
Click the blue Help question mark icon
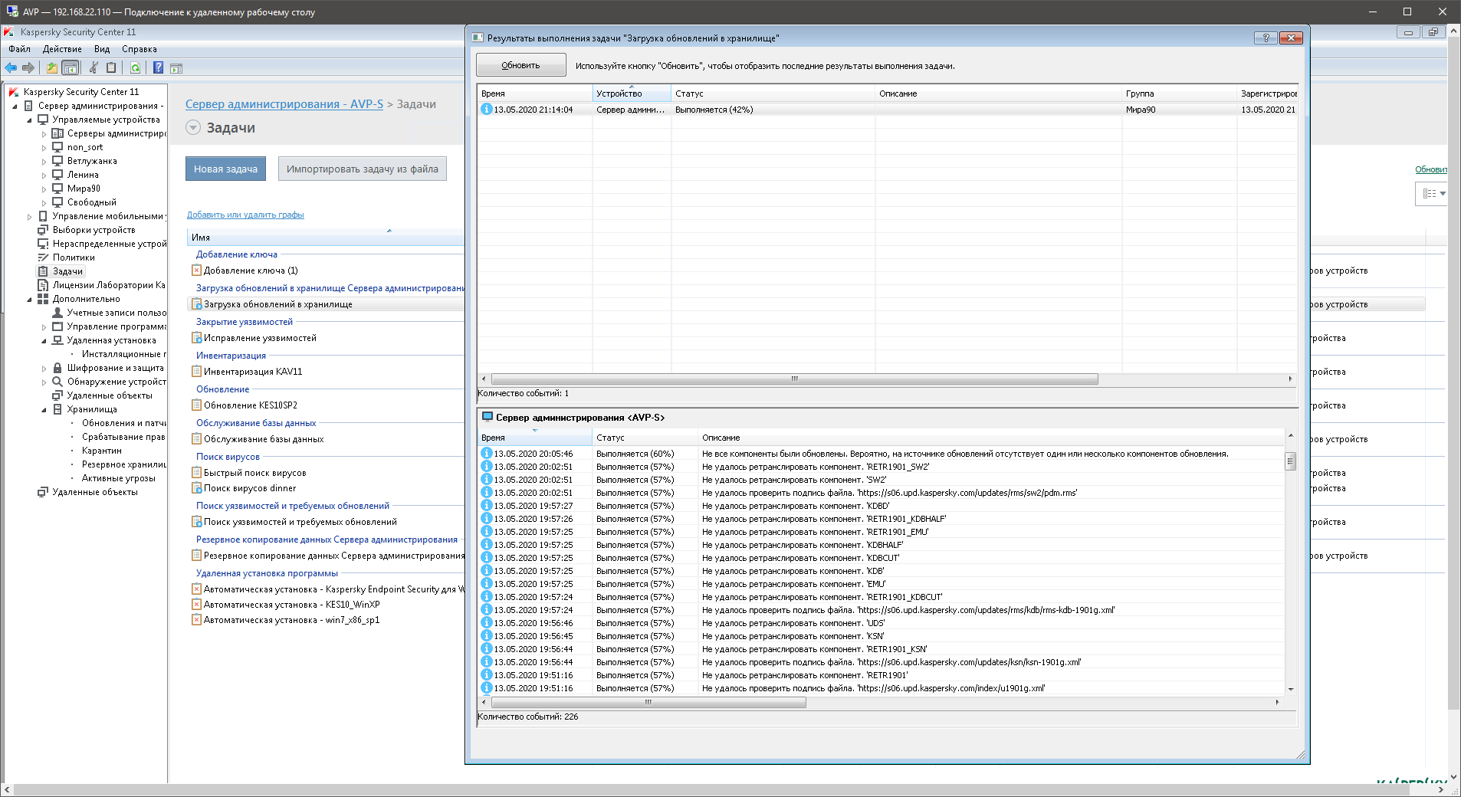click(x=158, y=68)
